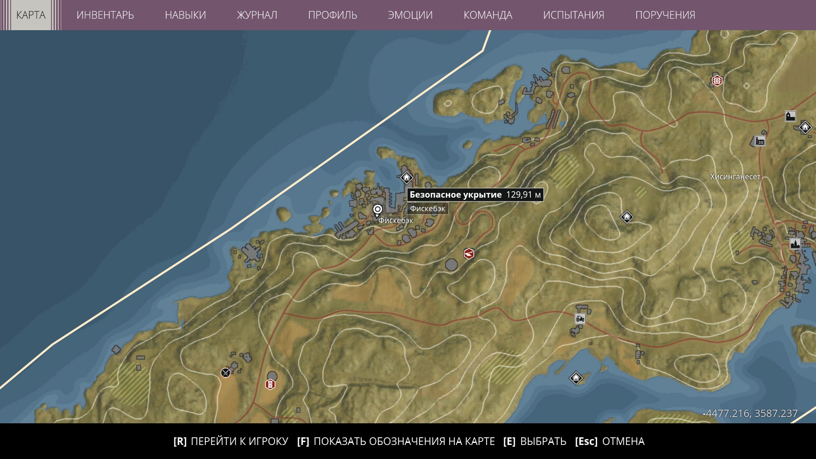Select the church icon in eastern town
The height and width of the screenshot is (459, 816).
point(795,244)
